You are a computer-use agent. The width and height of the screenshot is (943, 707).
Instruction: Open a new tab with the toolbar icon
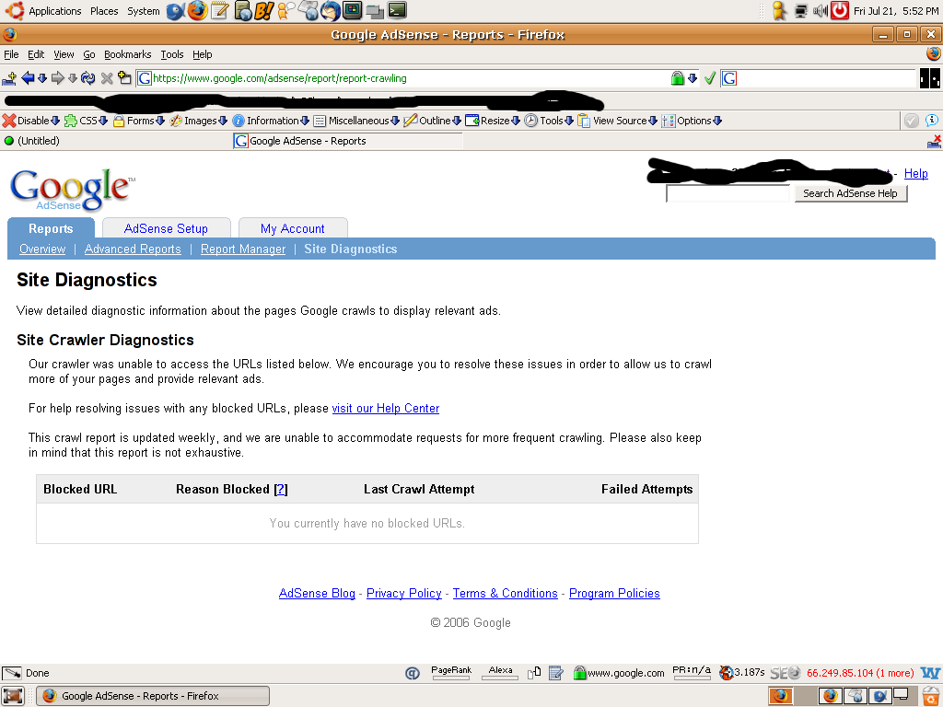point(124,77)
